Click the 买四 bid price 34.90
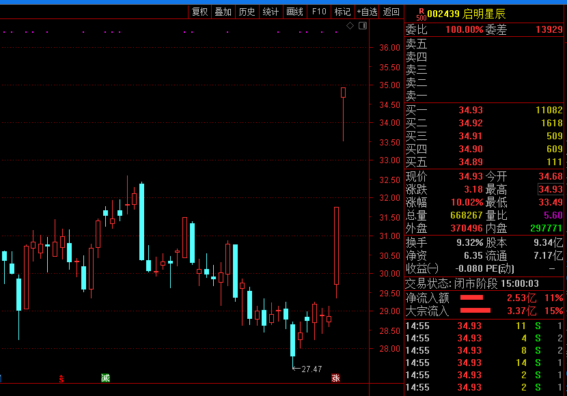 click(471, 150)
